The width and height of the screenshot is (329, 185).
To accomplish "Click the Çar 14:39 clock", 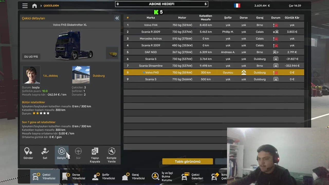I will pyautogui.click(x=295, y=6).
